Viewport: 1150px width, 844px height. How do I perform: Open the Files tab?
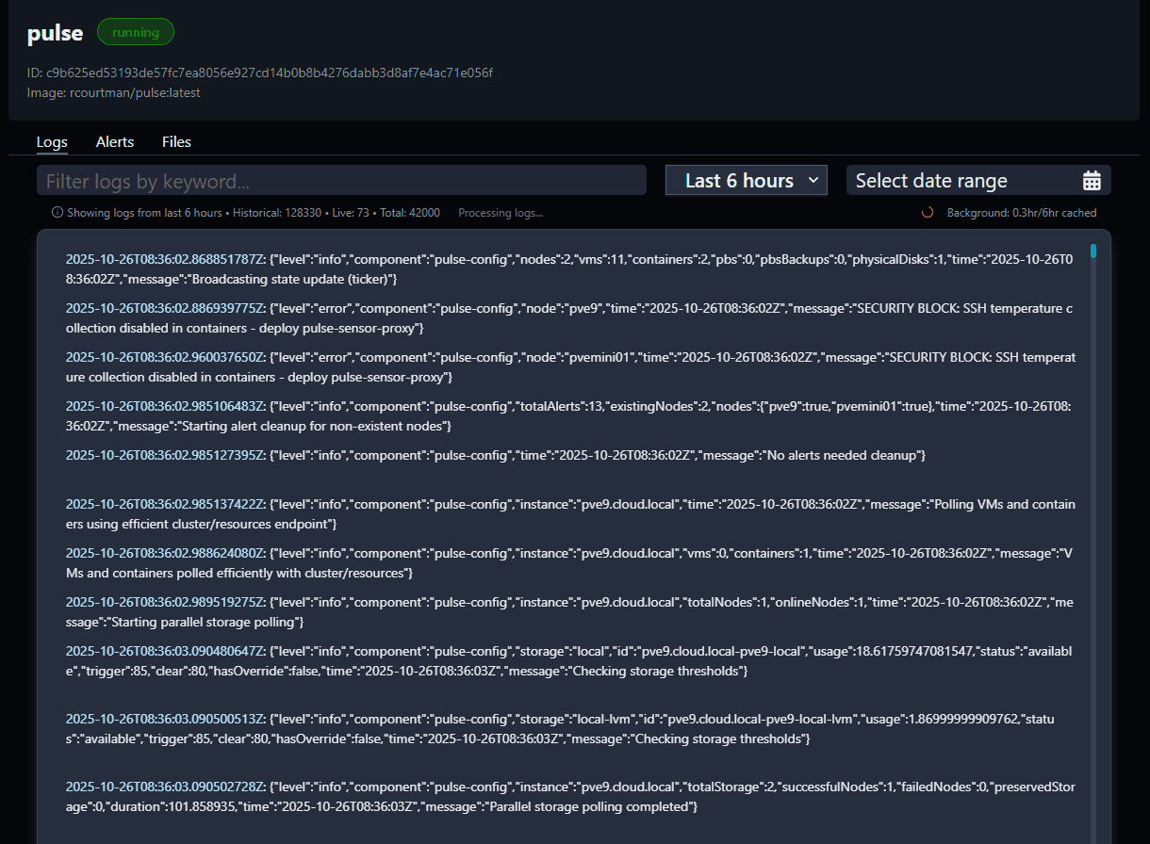point(176,141)
